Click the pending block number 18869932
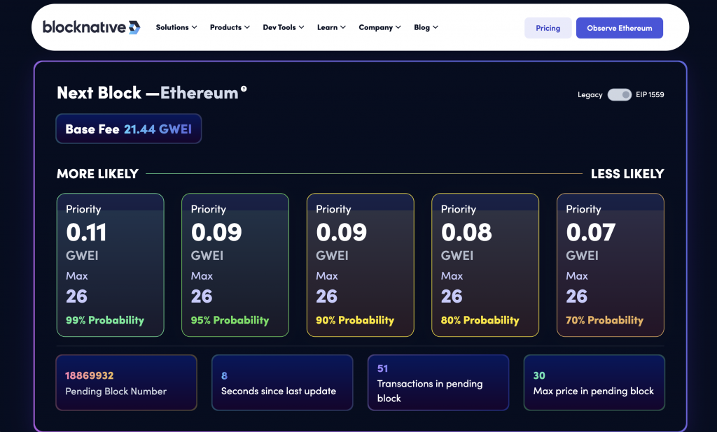717x432 pixels. pos(89,375)
